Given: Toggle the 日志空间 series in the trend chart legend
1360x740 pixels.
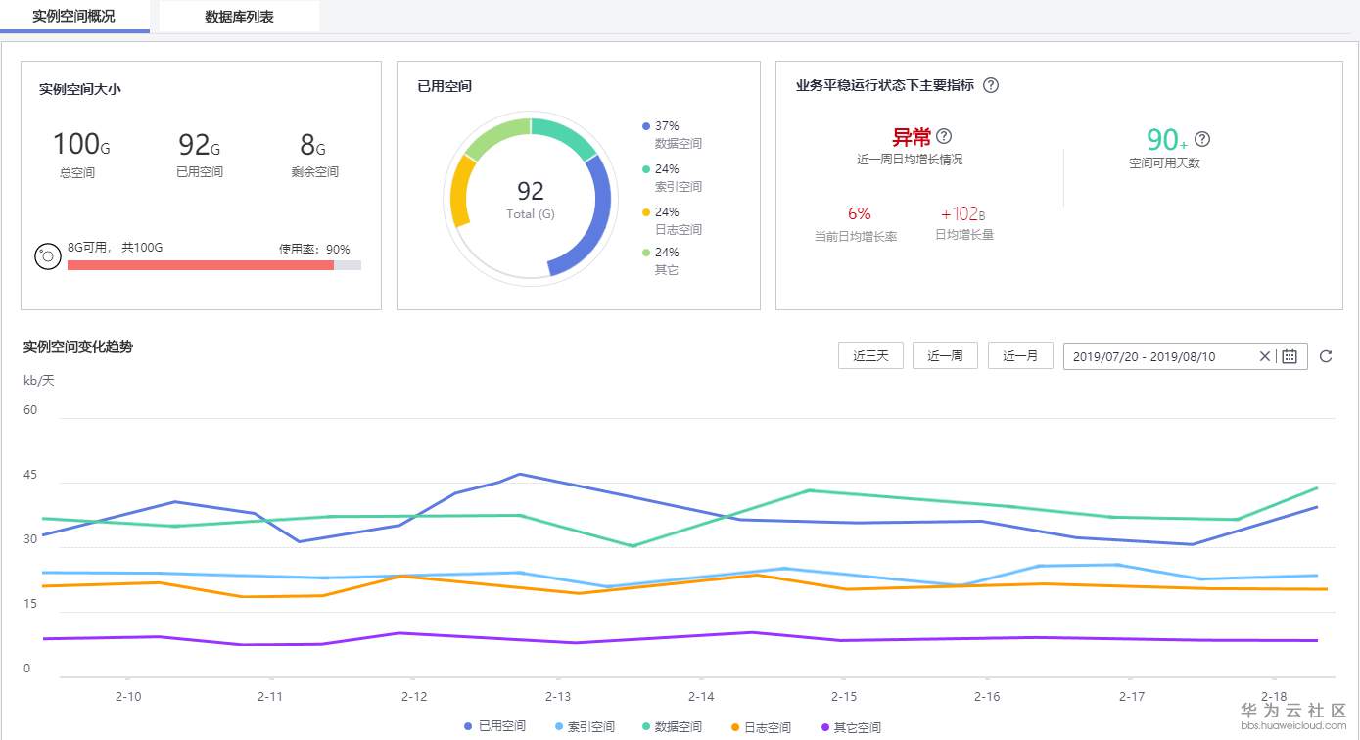Looking at the screenshot, I should (x=761, y=727).
